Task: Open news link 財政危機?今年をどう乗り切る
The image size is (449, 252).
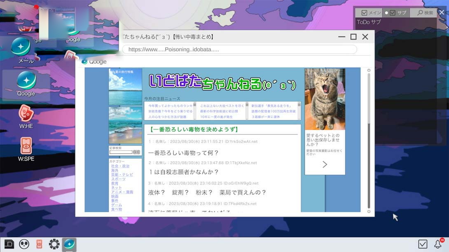Action: [x=171, y=111]
